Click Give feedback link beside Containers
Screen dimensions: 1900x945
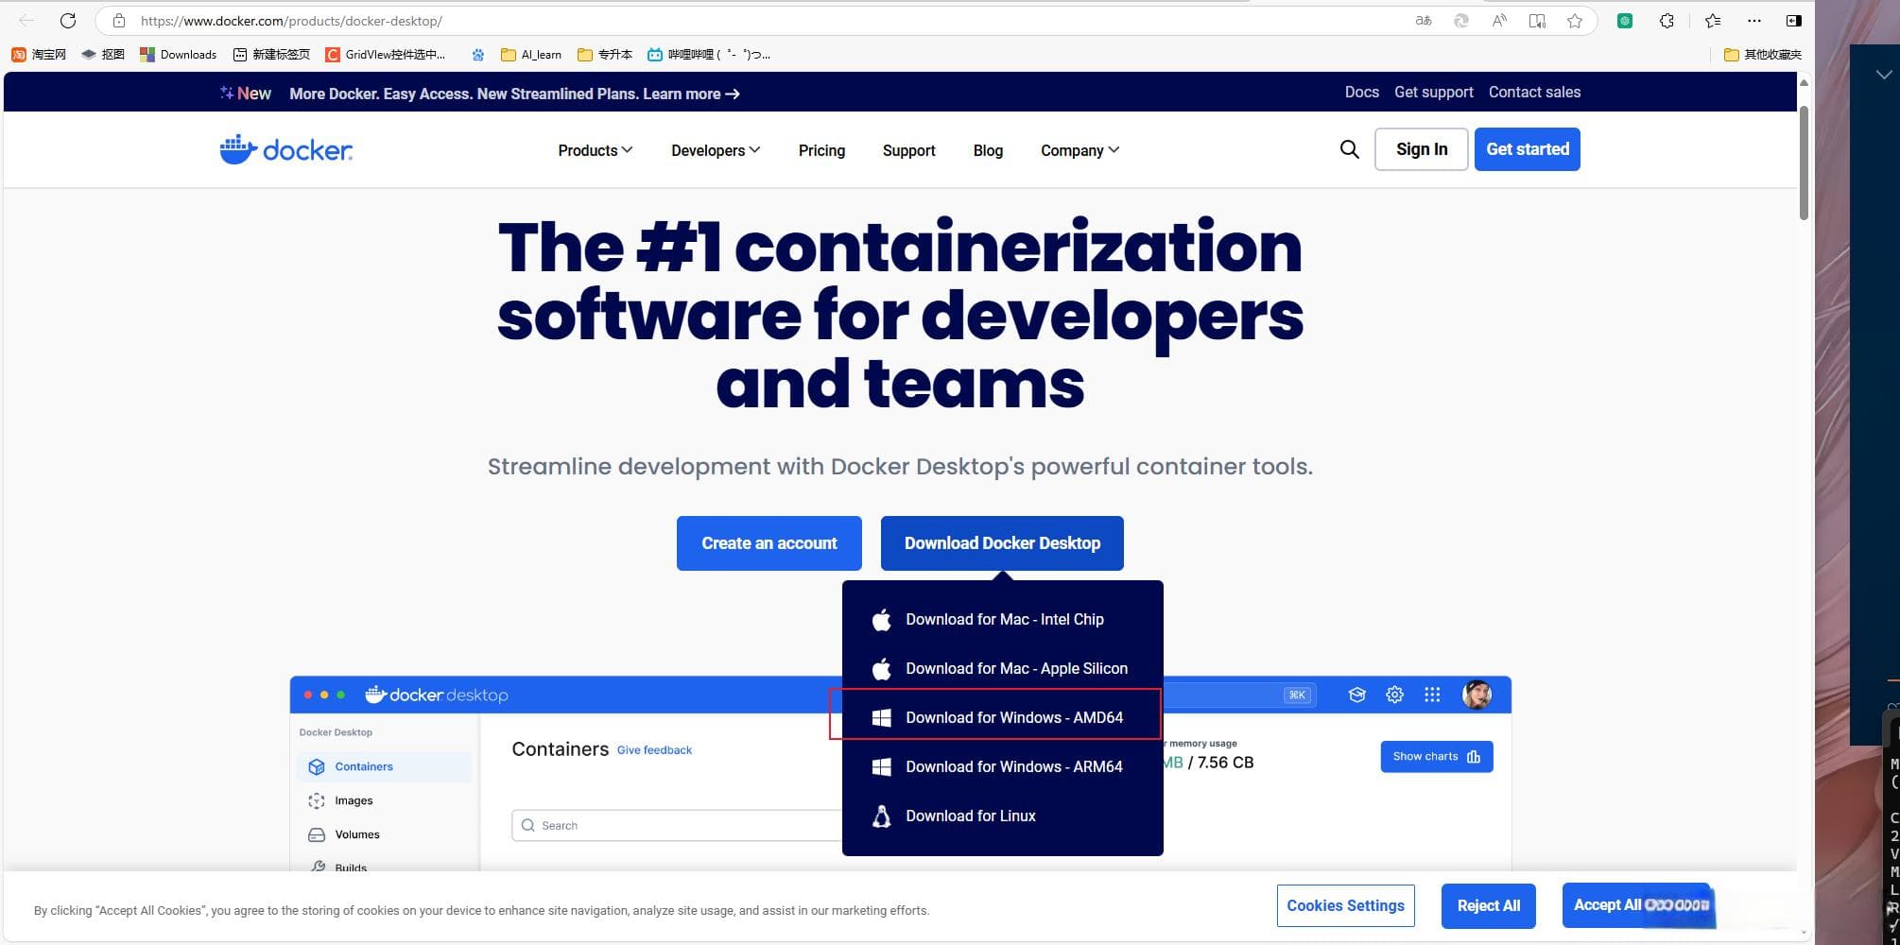pos(654,750)
